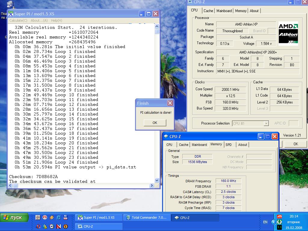This screenshot has height=231, width=308.
Task: Click the AMD Athlon(tm) XP 2600+ specification
Action: point(258,52)
